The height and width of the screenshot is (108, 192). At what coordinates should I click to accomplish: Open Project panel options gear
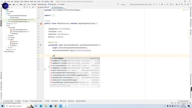33,7
